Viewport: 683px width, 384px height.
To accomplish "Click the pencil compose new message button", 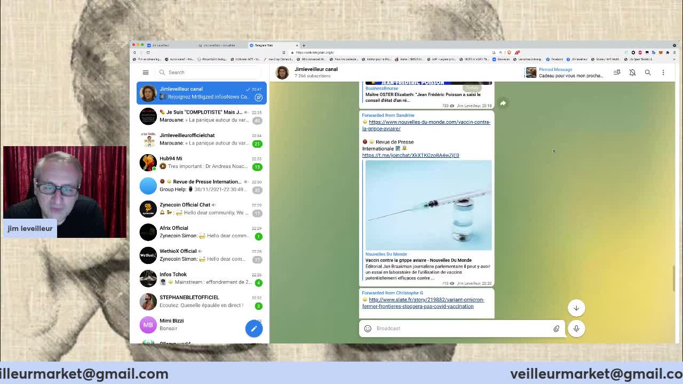I will click(x=254, y=329).
